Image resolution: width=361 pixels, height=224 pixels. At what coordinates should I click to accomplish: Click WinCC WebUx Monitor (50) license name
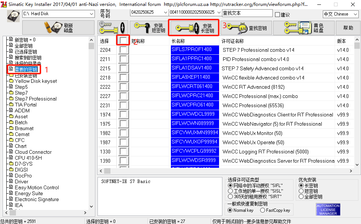(252, 133)
